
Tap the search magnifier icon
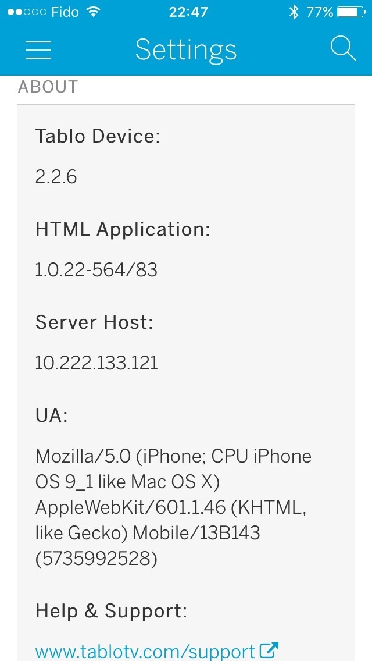click(344, 49)
